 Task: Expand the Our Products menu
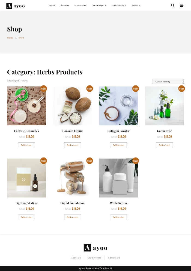click(x=119, y=5)
